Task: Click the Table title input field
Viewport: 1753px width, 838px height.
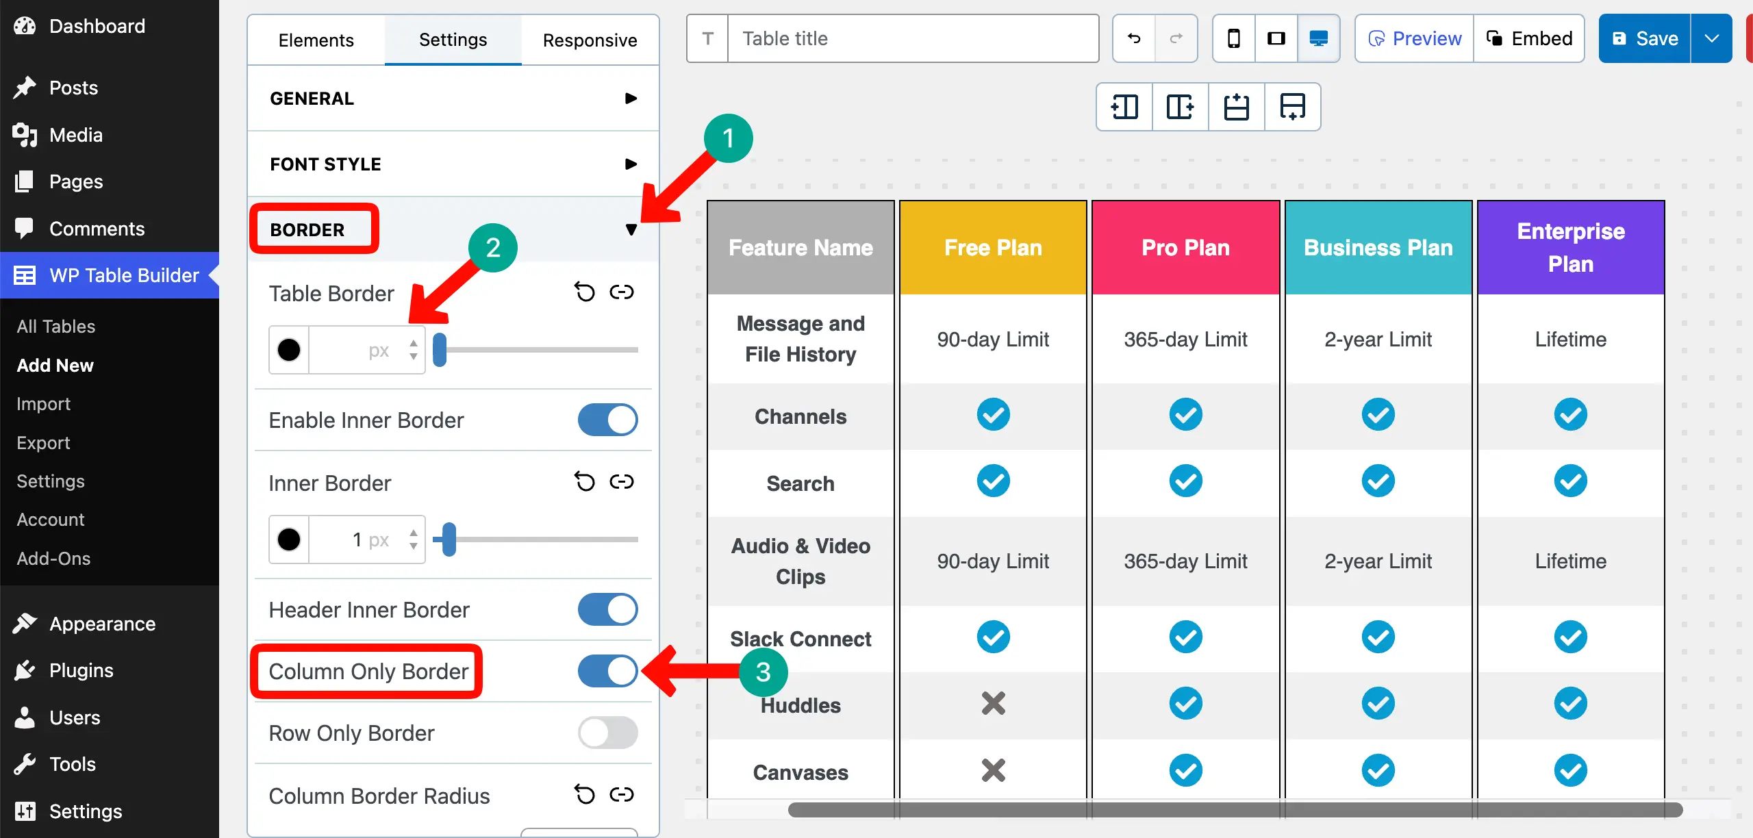Action: [914, 38]
